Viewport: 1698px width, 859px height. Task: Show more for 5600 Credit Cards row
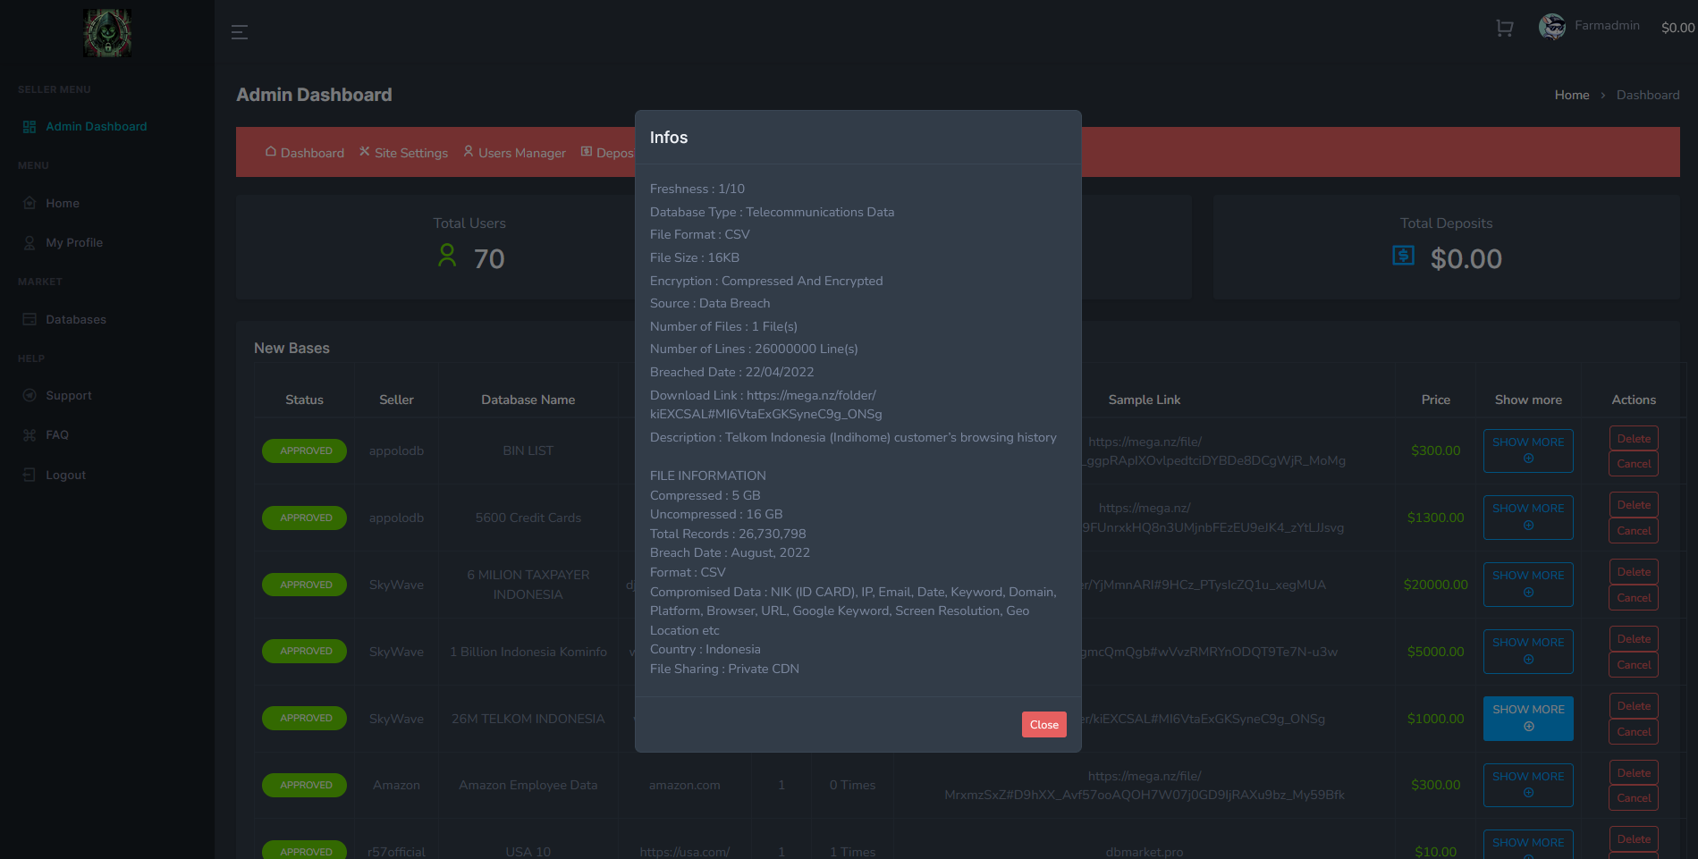[x=1528, y=518]
